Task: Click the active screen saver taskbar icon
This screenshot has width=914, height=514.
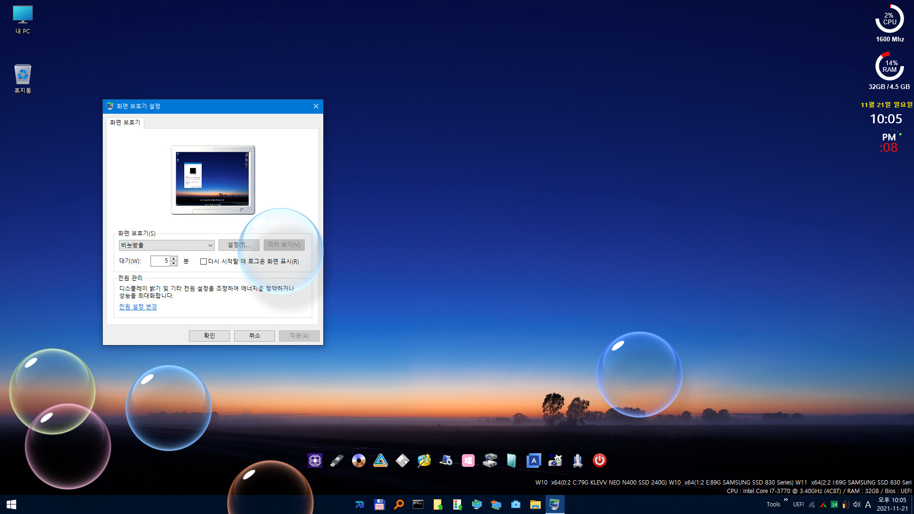Action: (555, 504)
